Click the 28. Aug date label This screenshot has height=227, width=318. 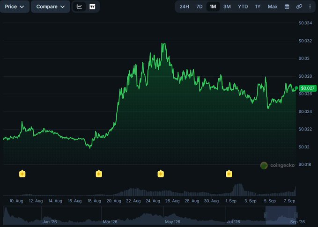pyautogui.click(x=192, y=201)
